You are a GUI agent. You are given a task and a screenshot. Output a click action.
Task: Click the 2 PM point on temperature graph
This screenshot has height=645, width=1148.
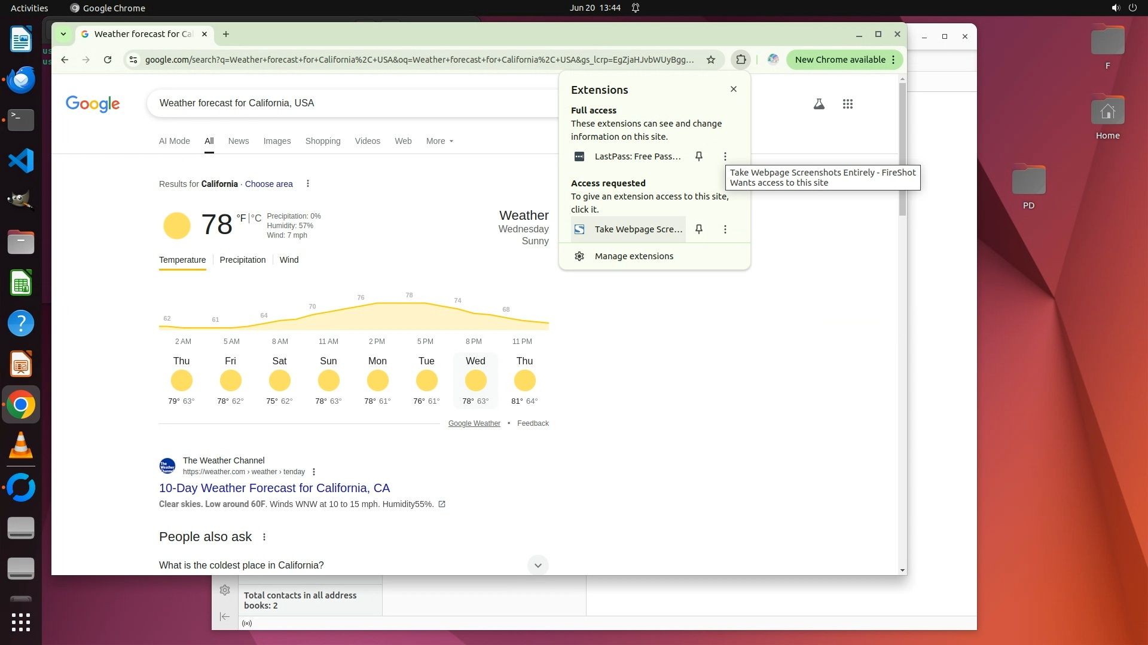(377, 304)
